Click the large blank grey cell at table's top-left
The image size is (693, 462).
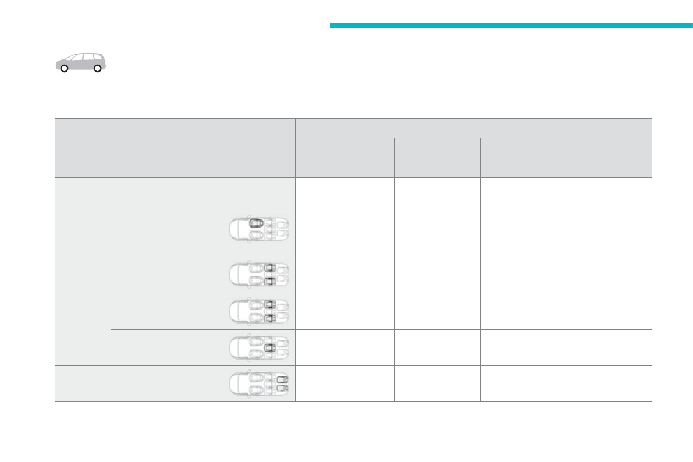[175, 148]
